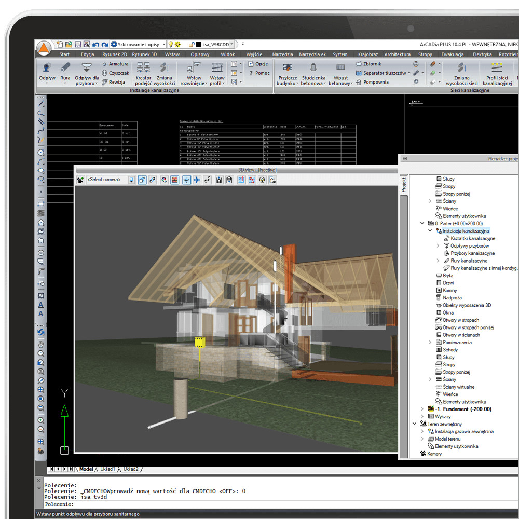Toggle the sun freeze layer icon
519x519 pixels.
177,44
